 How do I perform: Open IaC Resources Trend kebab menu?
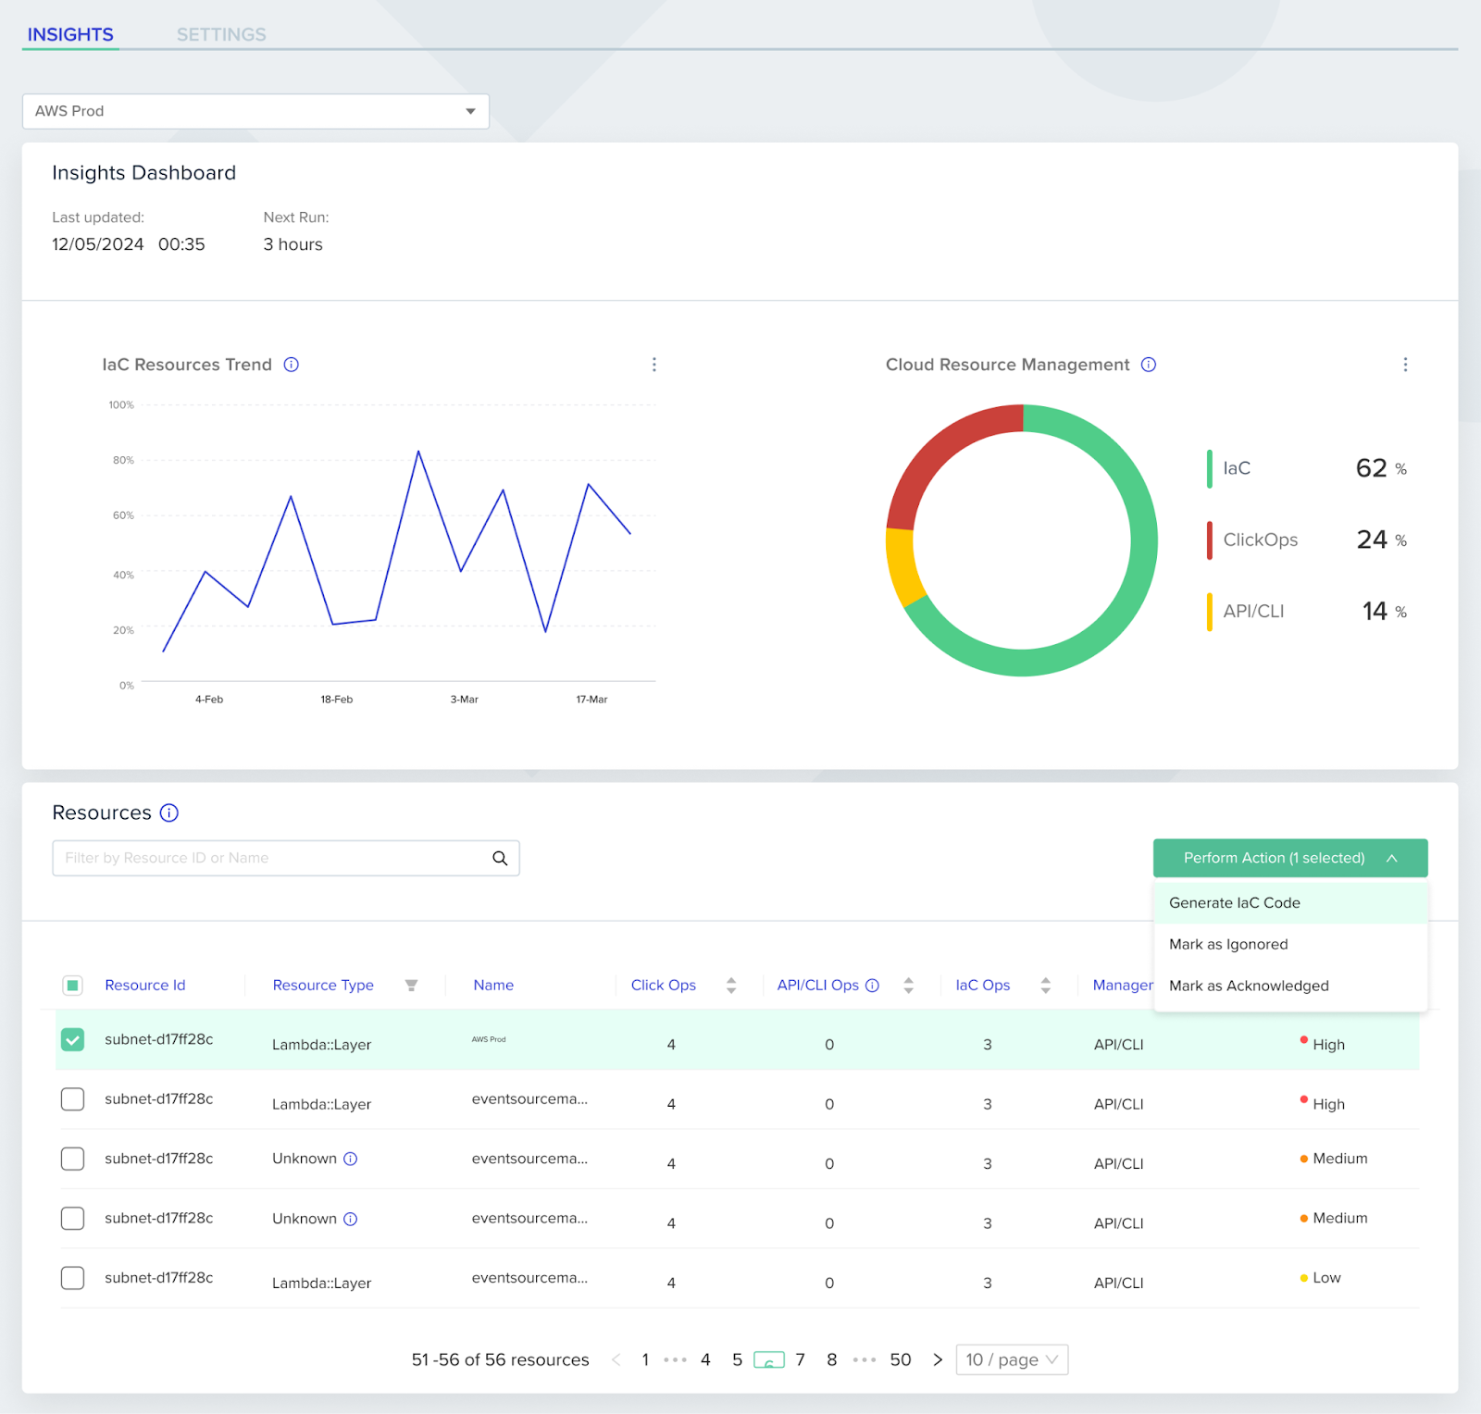[654, 365]
